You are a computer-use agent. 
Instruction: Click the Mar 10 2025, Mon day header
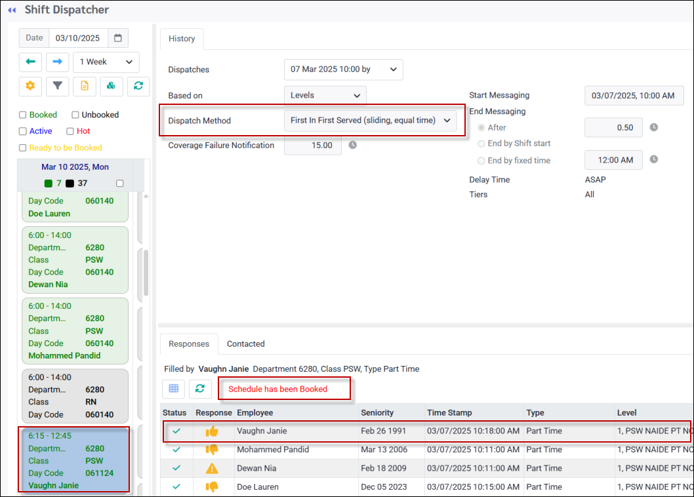pos(75,167)
